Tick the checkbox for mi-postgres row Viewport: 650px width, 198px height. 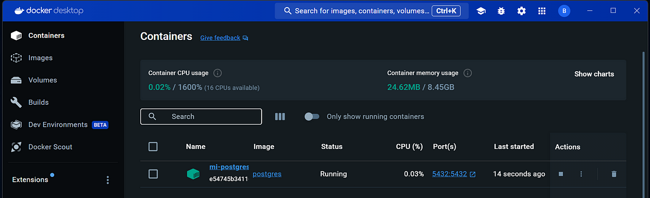click(x=153, y=174)
